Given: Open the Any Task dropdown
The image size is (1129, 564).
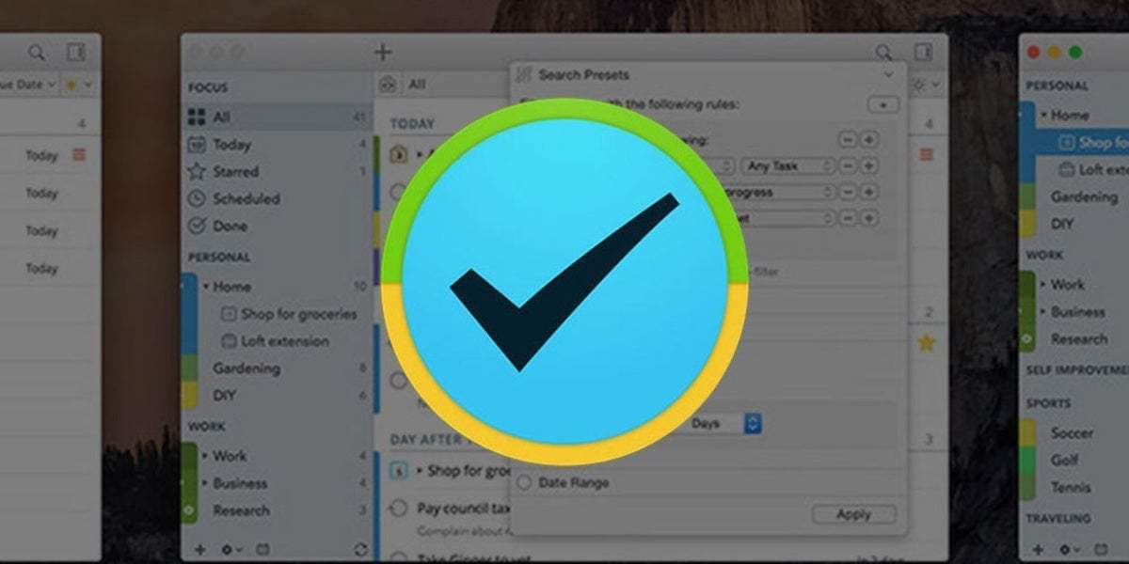Looking at the screenshot, I should 788,165.
